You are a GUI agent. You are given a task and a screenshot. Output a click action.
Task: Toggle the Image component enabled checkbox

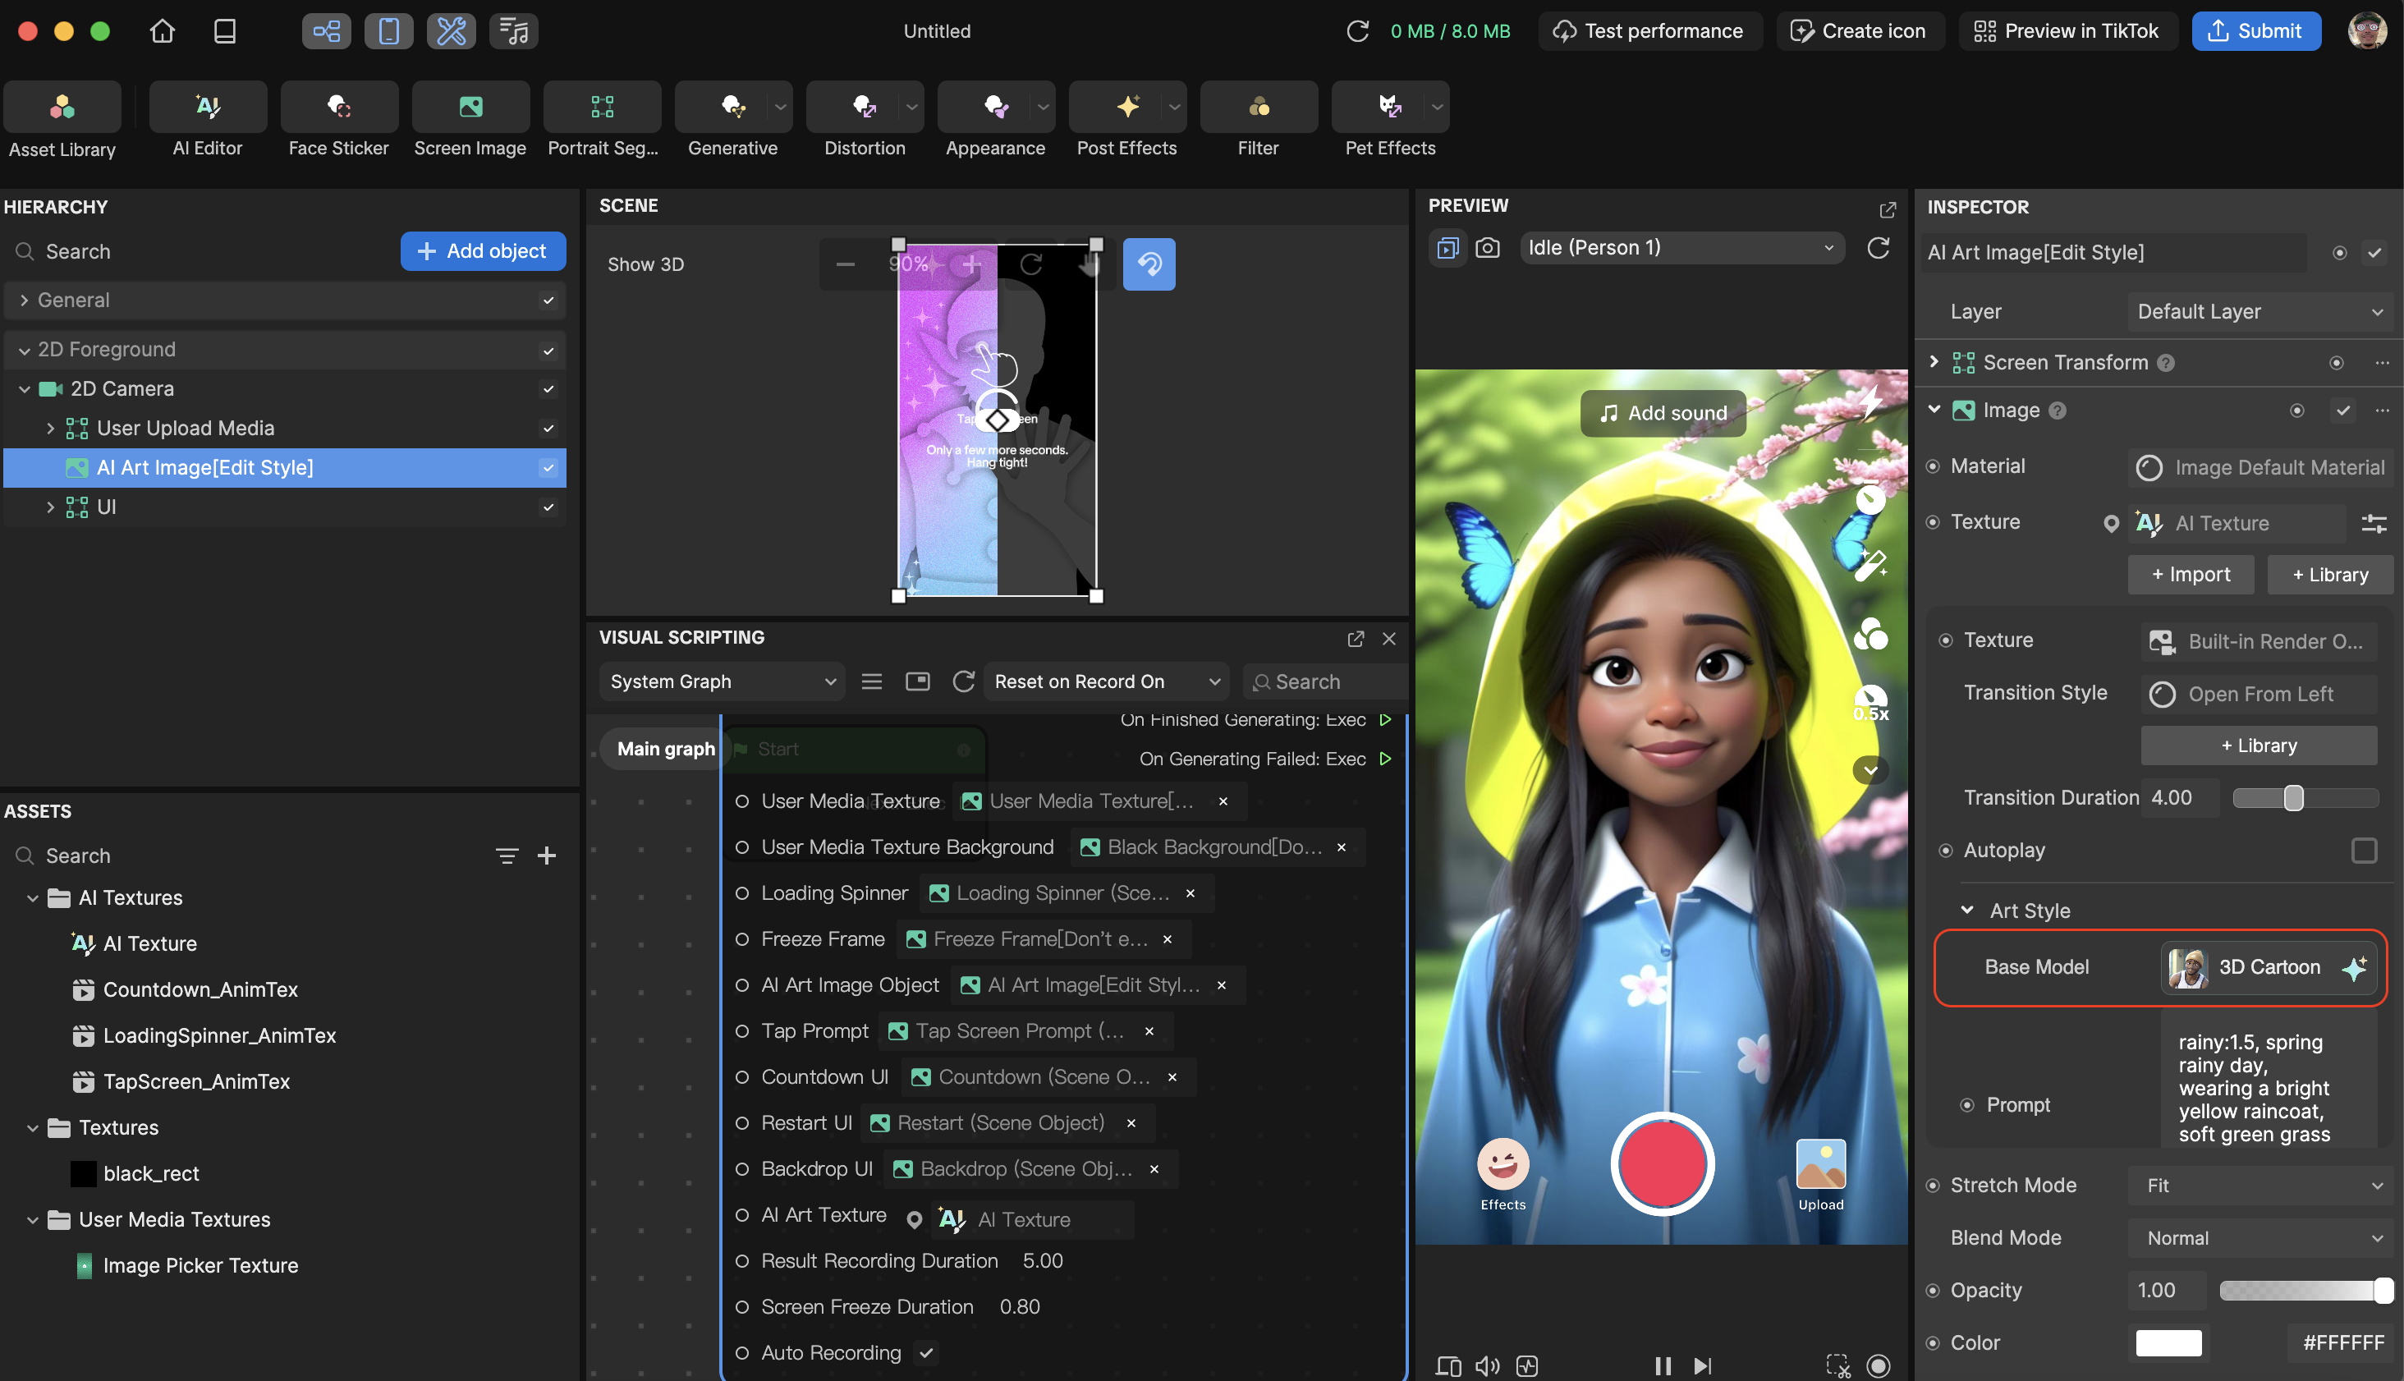tap(2343, 411)
